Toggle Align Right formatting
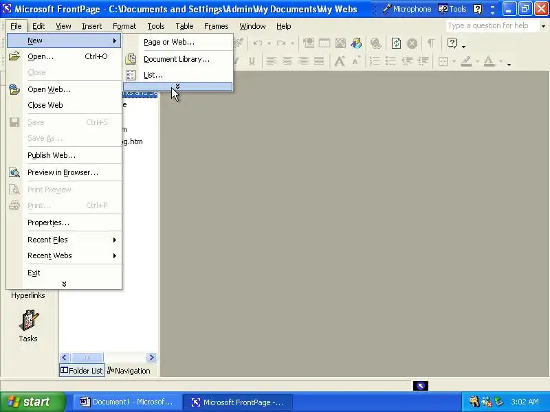The image size is (550, 412). (x=303, y=61)
